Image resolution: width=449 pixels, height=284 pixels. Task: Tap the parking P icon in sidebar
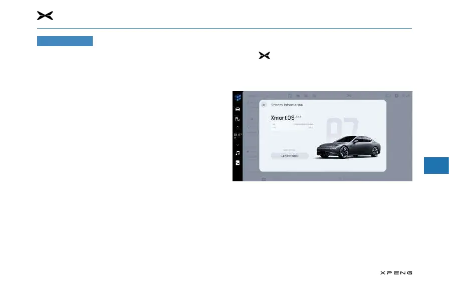[x=238, y=119]
